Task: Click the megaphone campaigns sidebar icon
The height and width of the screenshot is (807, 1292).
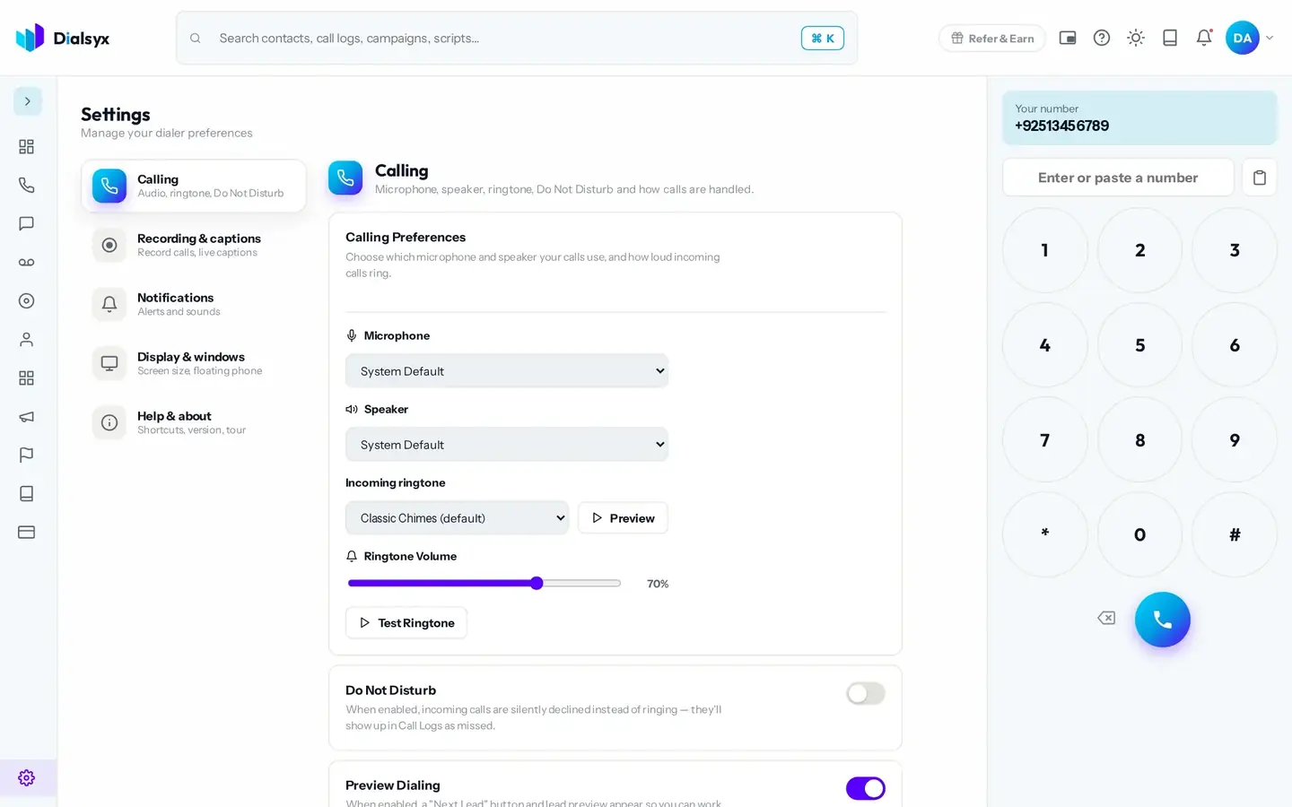Action: (27, 417)
